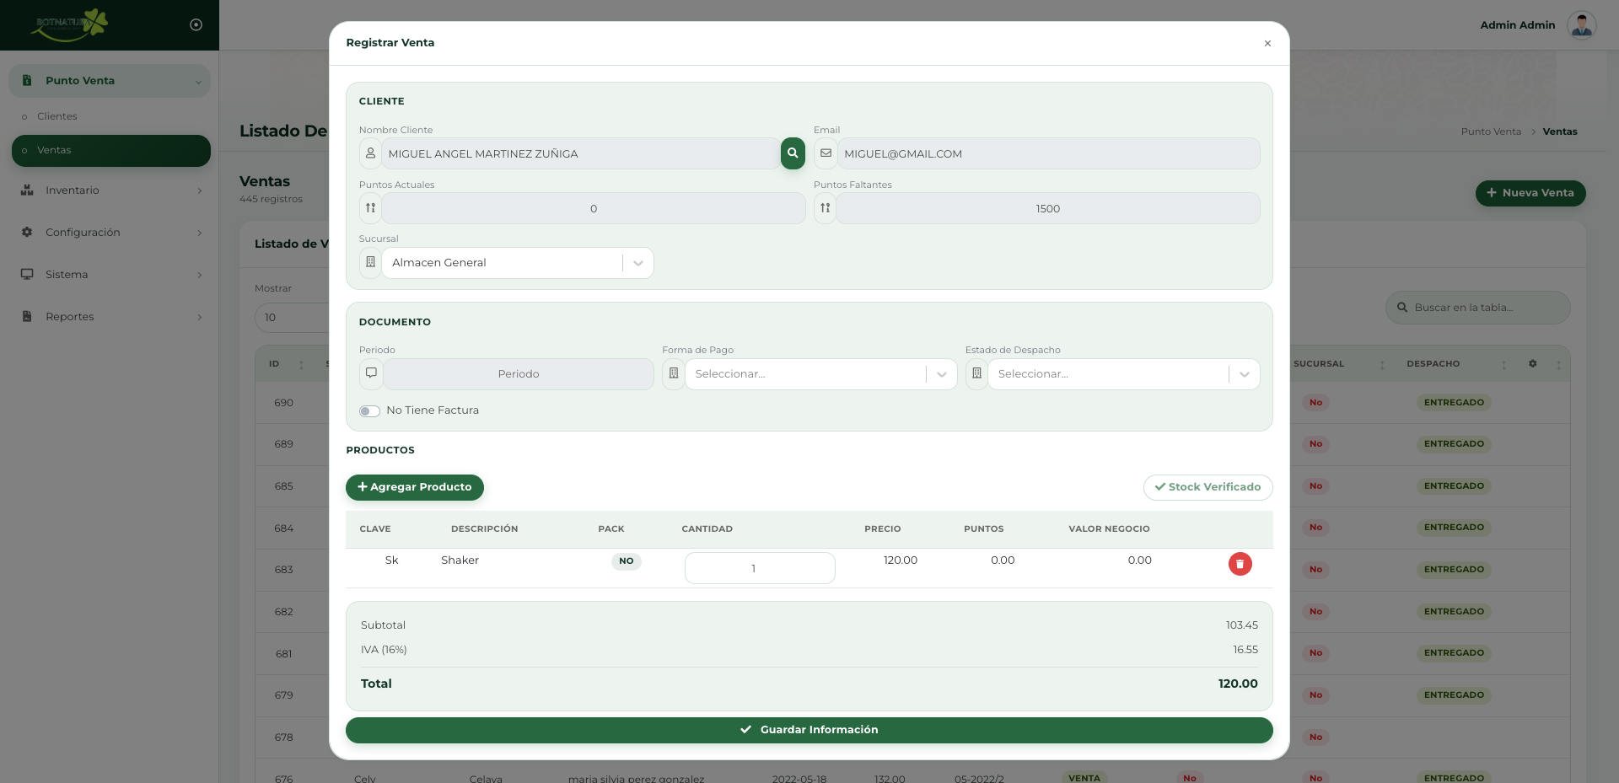The image size is (1619, 783).
Task: Click the building icon beside Sucursal
Action: [370, 263]
